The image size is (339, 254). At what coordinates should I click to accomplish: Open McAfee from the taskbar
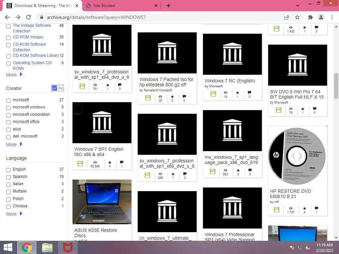click(x=68, y=247)
